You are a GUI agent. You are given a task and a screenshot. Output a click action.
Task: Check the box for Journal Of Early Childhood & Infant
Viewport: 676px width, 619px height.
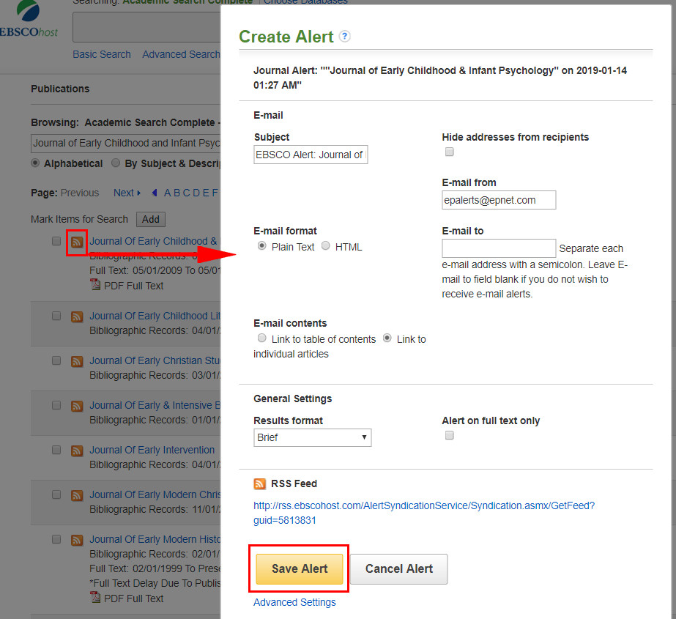click(x=56, y=241)
